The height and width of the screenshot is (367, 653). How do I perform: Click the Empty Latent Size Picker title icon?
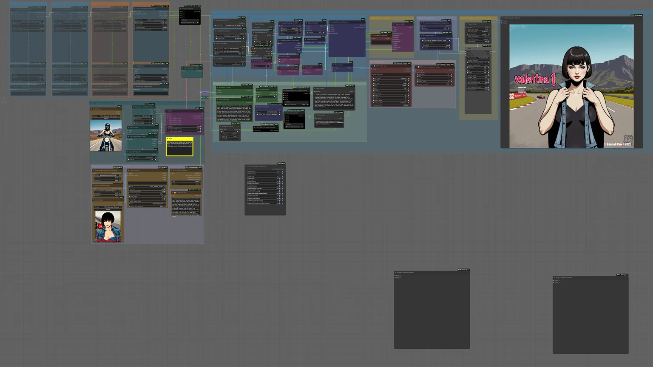tap(136, 107)
